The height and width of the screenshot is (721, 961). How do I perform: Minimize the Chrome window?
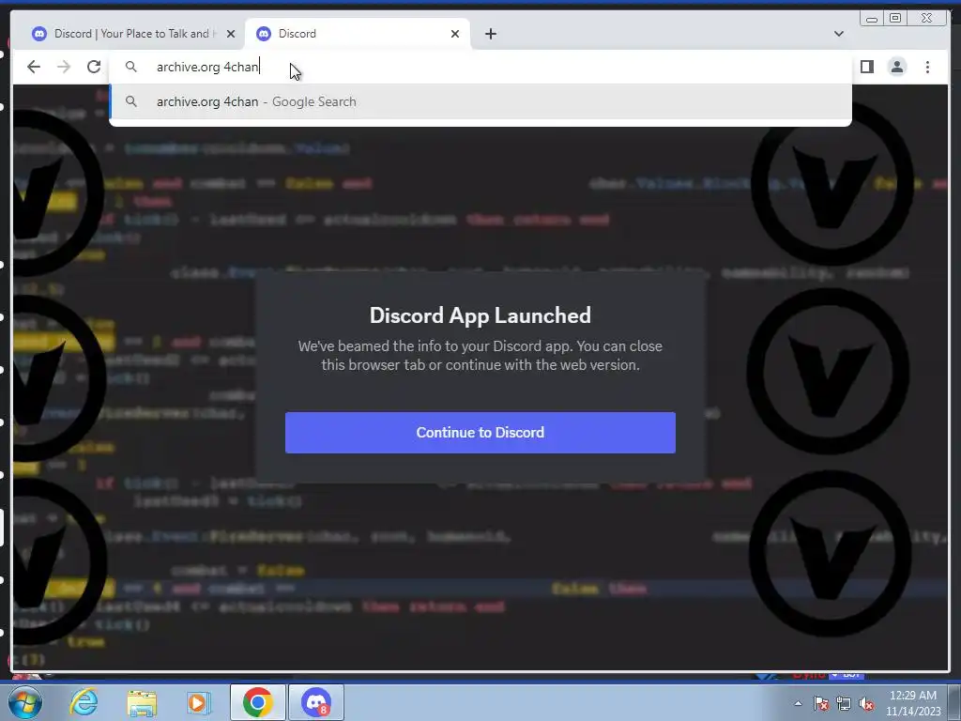click(872, 19)
